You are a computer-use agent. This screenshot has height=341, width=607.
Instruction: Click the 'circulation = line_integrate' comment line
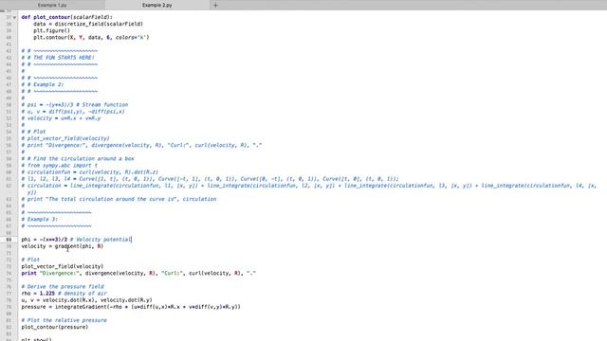click(x=309, y=189)
